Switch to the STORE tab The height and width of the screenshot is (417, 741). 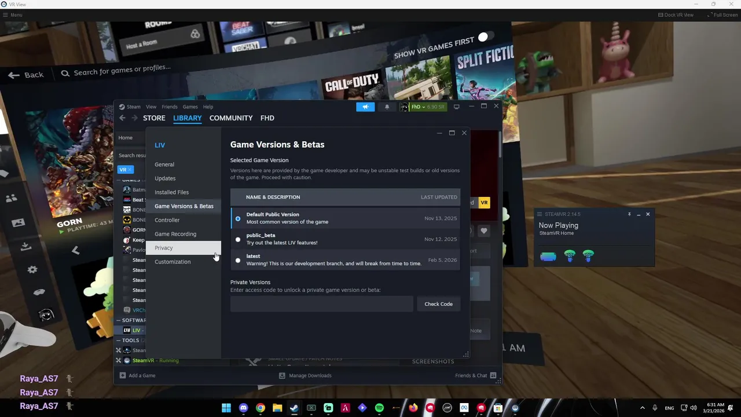click(x=154, y=118)
